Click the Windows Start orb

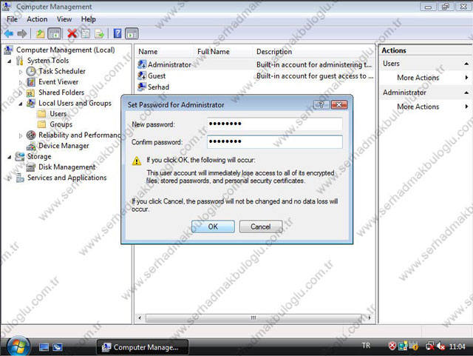pos(18,346)
